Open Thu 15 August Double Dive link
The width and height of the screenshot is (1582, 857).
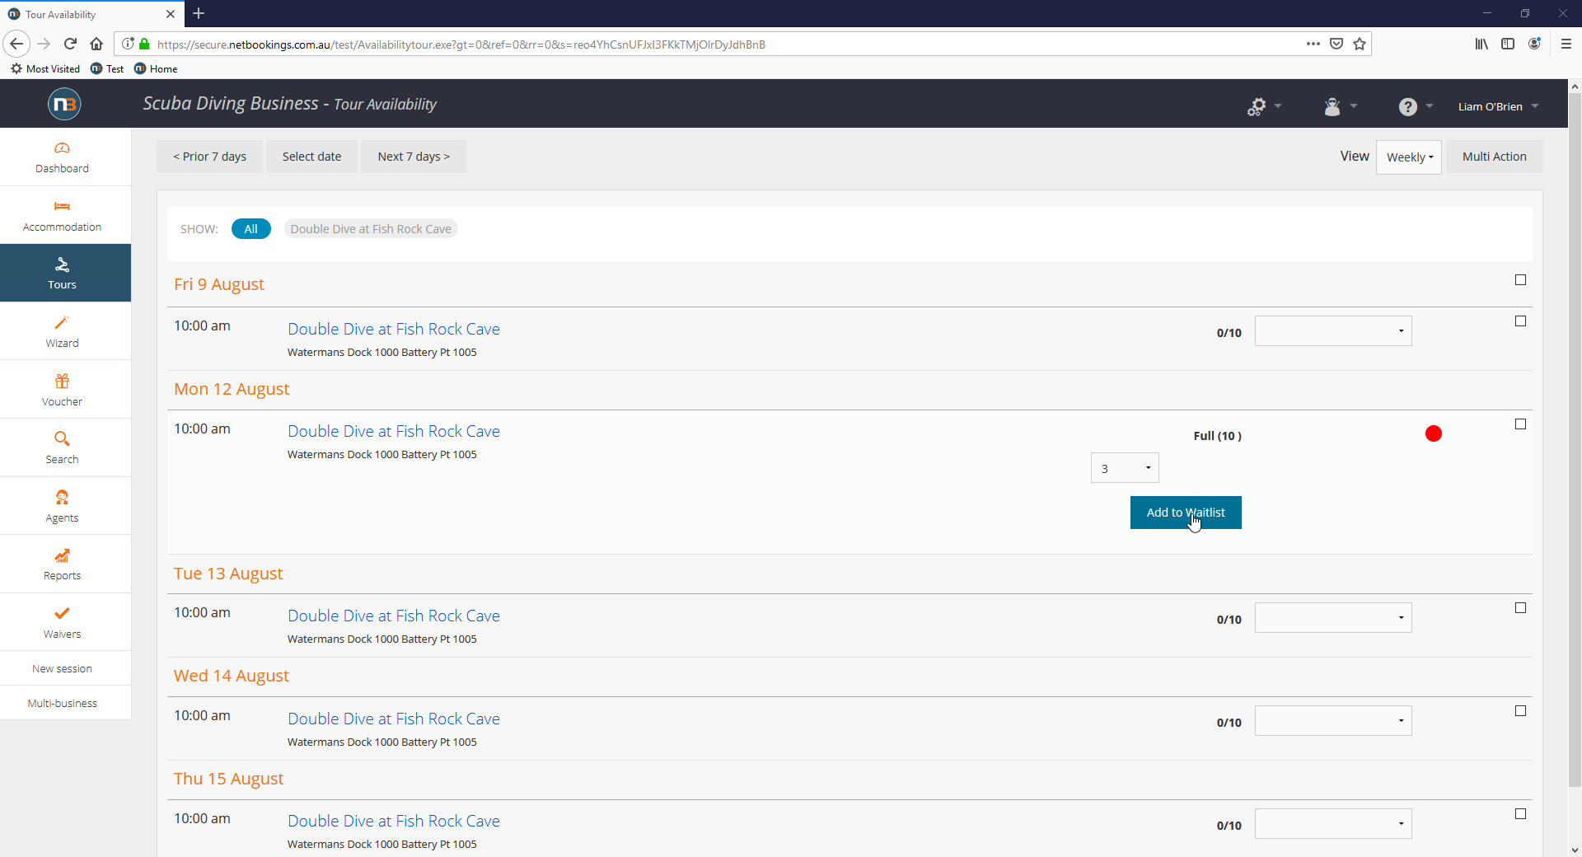pyautogui.click(x=393, y=821)
